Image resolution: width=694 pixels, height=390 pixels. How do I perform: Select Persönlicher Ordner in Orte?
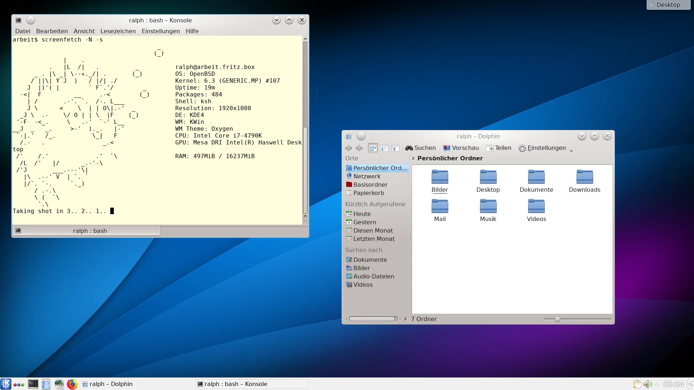click(377, 168)
